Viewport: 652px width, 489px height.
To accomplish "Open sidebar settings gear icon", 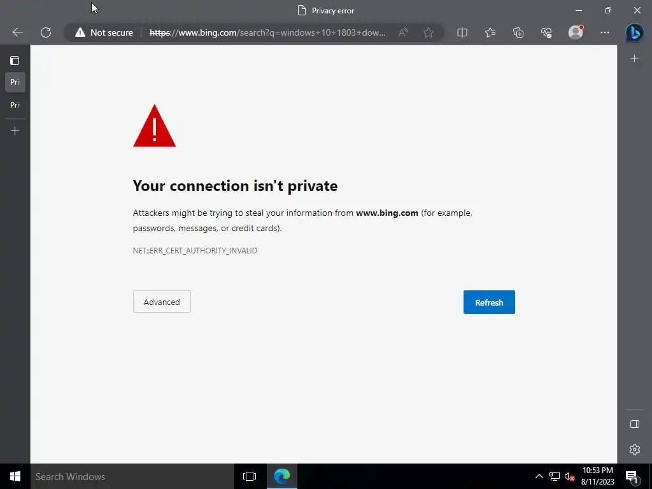I will pos(635,450).
